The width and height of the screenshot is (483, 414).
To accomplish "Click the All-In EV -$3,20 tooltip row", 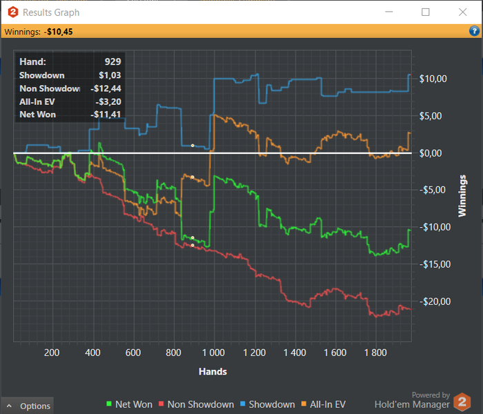I will pyautogui.click(x=70, y=101).
